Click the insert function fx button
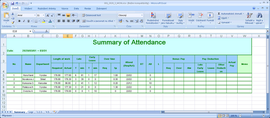The height and width of the screenshot is (118, 270). pyautogui.click(x=46, y=31)
